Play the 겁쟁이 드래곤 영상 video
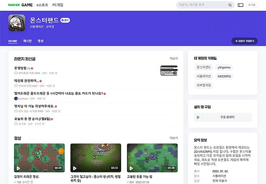Screen dimensions: 266x184 pos(18,168)
